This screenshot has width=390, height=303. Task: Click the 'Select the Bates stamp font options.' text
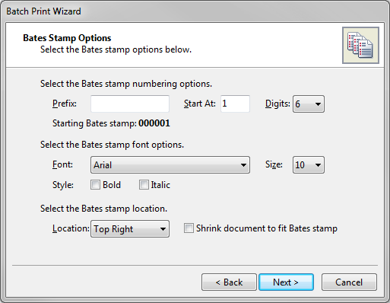tap(112, 145)
